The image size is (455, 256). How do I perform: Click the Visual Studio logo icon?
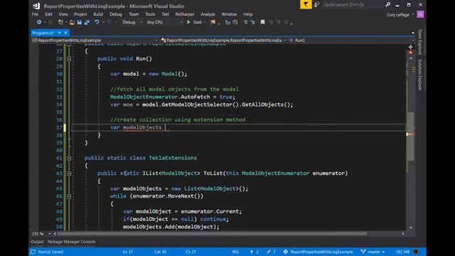36,6
